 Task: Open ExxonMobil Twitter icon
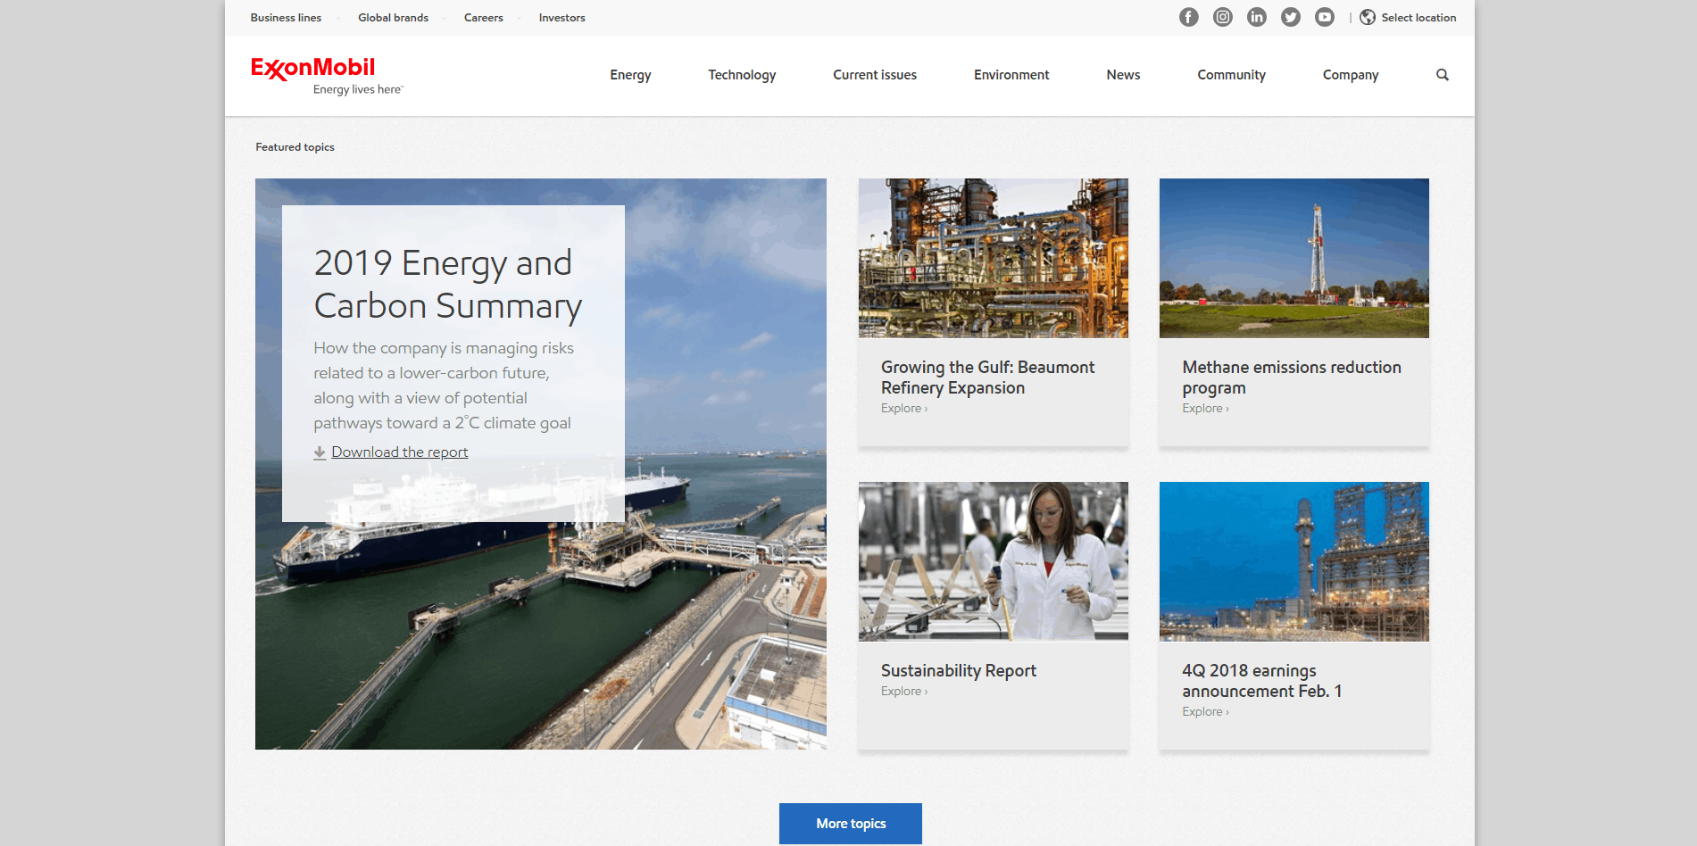(1290, 17)
